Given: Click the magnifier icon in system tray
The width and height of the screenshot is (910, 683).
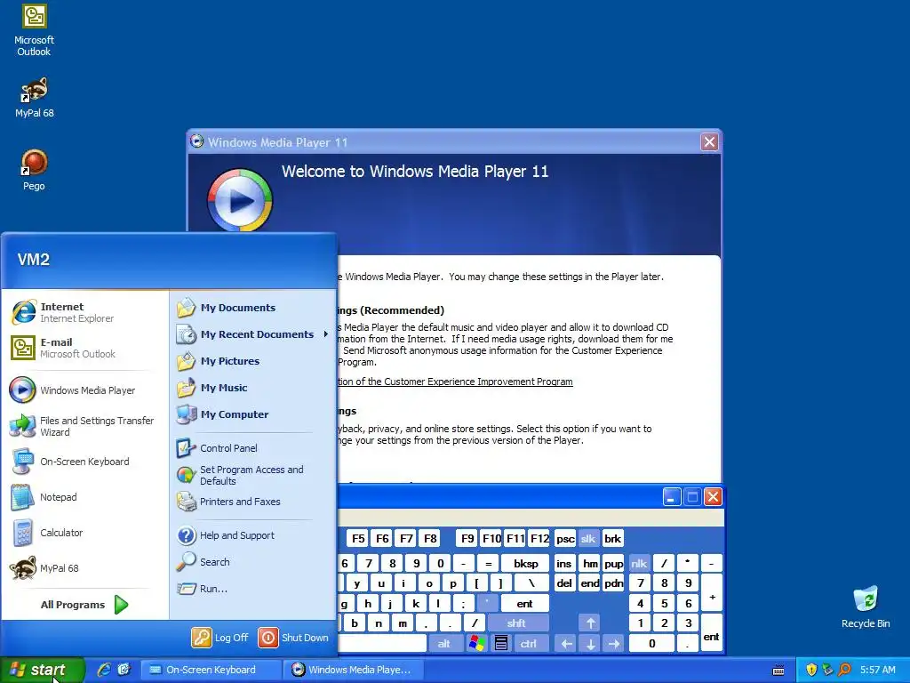Looking at the screenshot, I should [x=844, y=670].
